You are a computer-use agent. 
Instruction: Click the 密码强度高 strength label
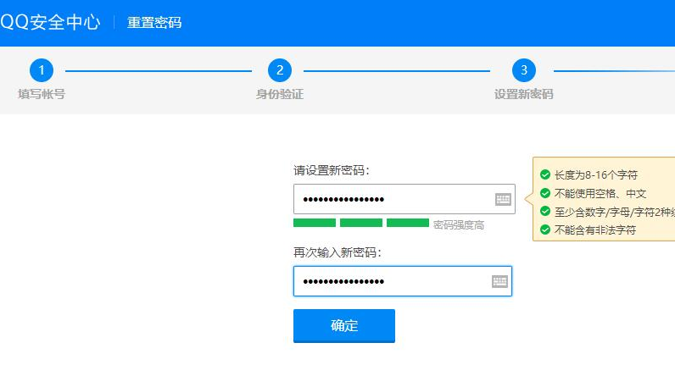click(x=459, y=225)
